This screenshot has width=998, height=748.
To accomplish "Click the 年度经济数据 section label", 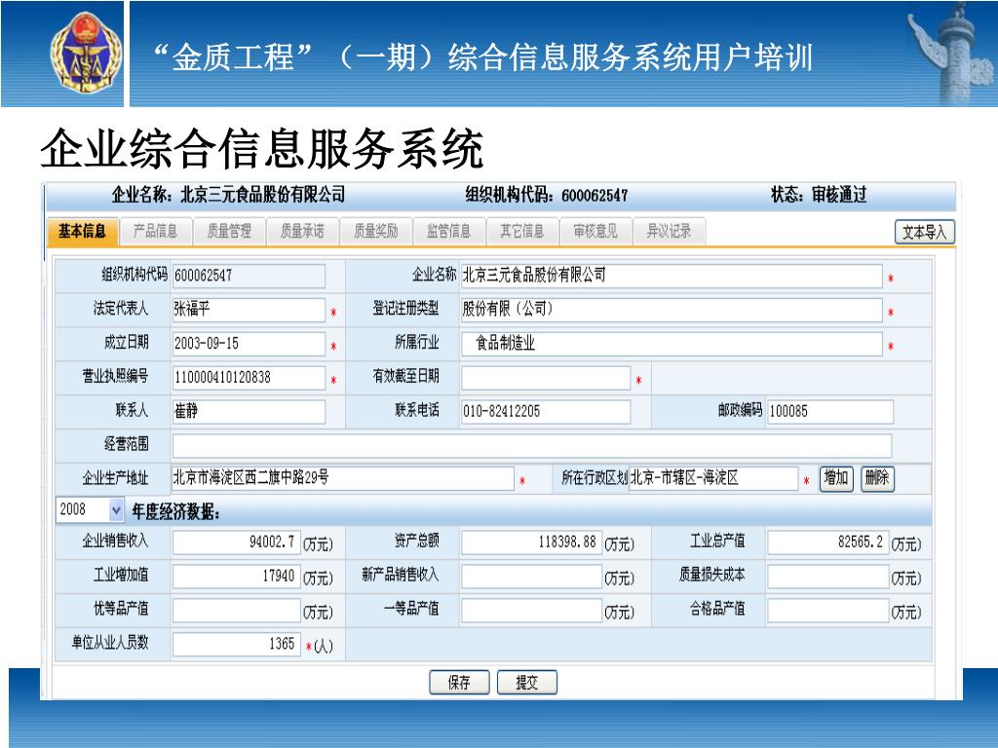I will point(175,511).
